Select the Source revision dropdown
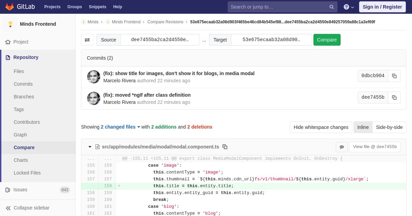Viewport: 412px width, 216px height. click(x=160, y=40)
